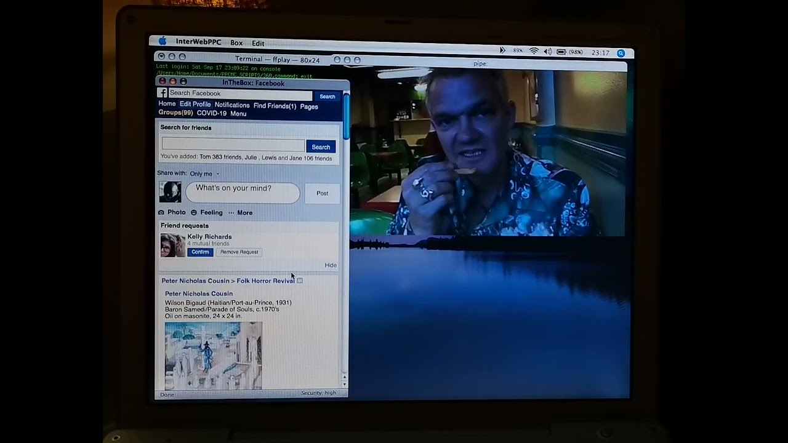This screenshot has height=443, width=788.
Task: Click the Post button
Action: 322,193
